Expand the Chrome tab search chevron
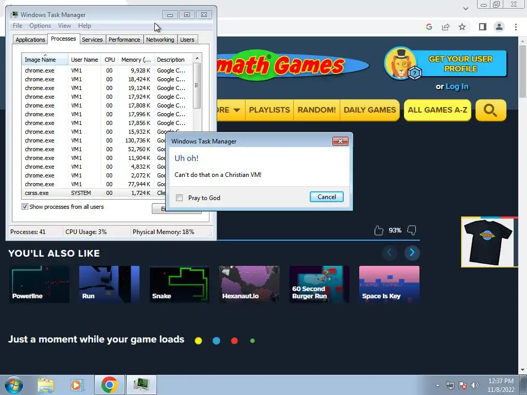This screenshot has height=395, width=527. (x=465, y=8)
